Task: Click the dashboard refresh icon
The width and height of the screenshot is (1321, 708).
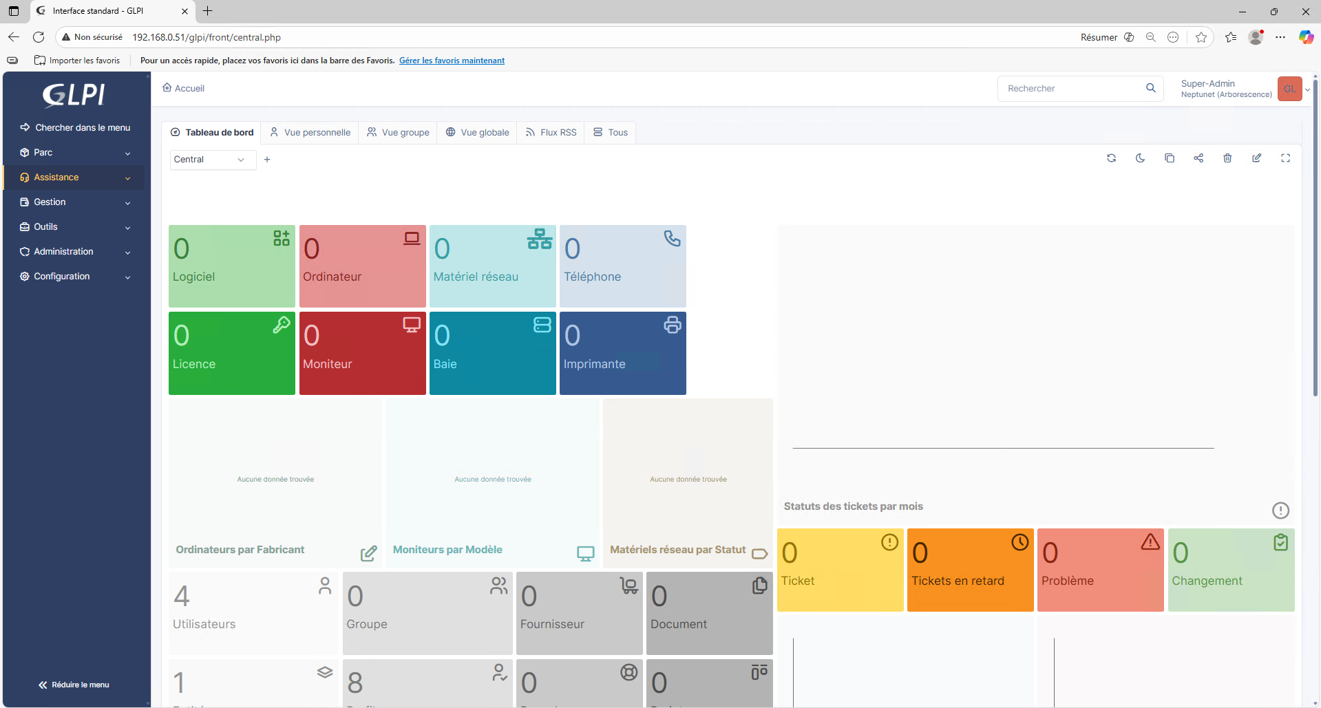Action: [x=1111, y=158]
